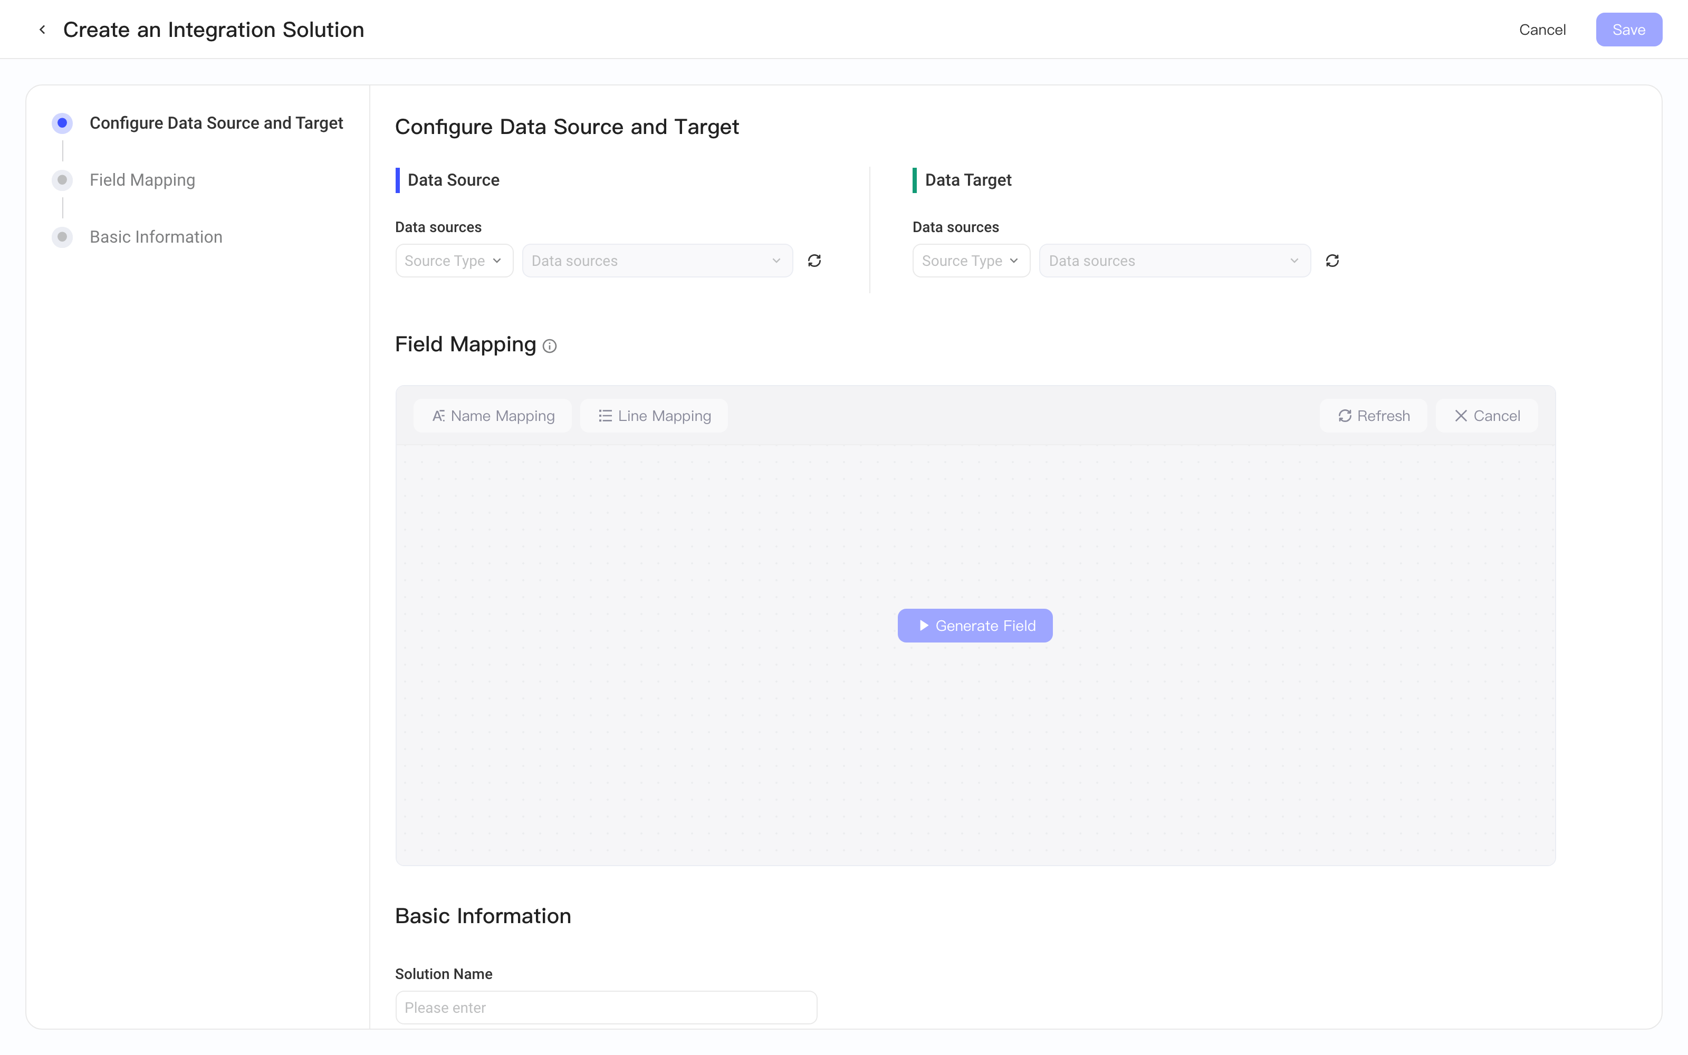The height and width of the screenshot is (1055, 1688).
Task: Focus the Solution Name input field
Action: tap(606, 1008)
